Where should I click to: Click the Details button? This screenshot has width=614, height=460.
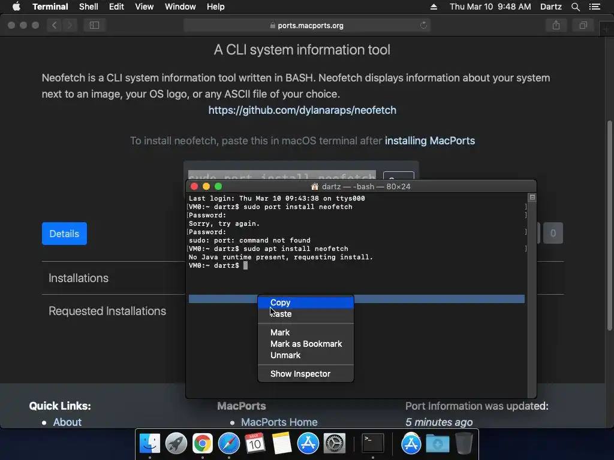[x=64, y=234]
